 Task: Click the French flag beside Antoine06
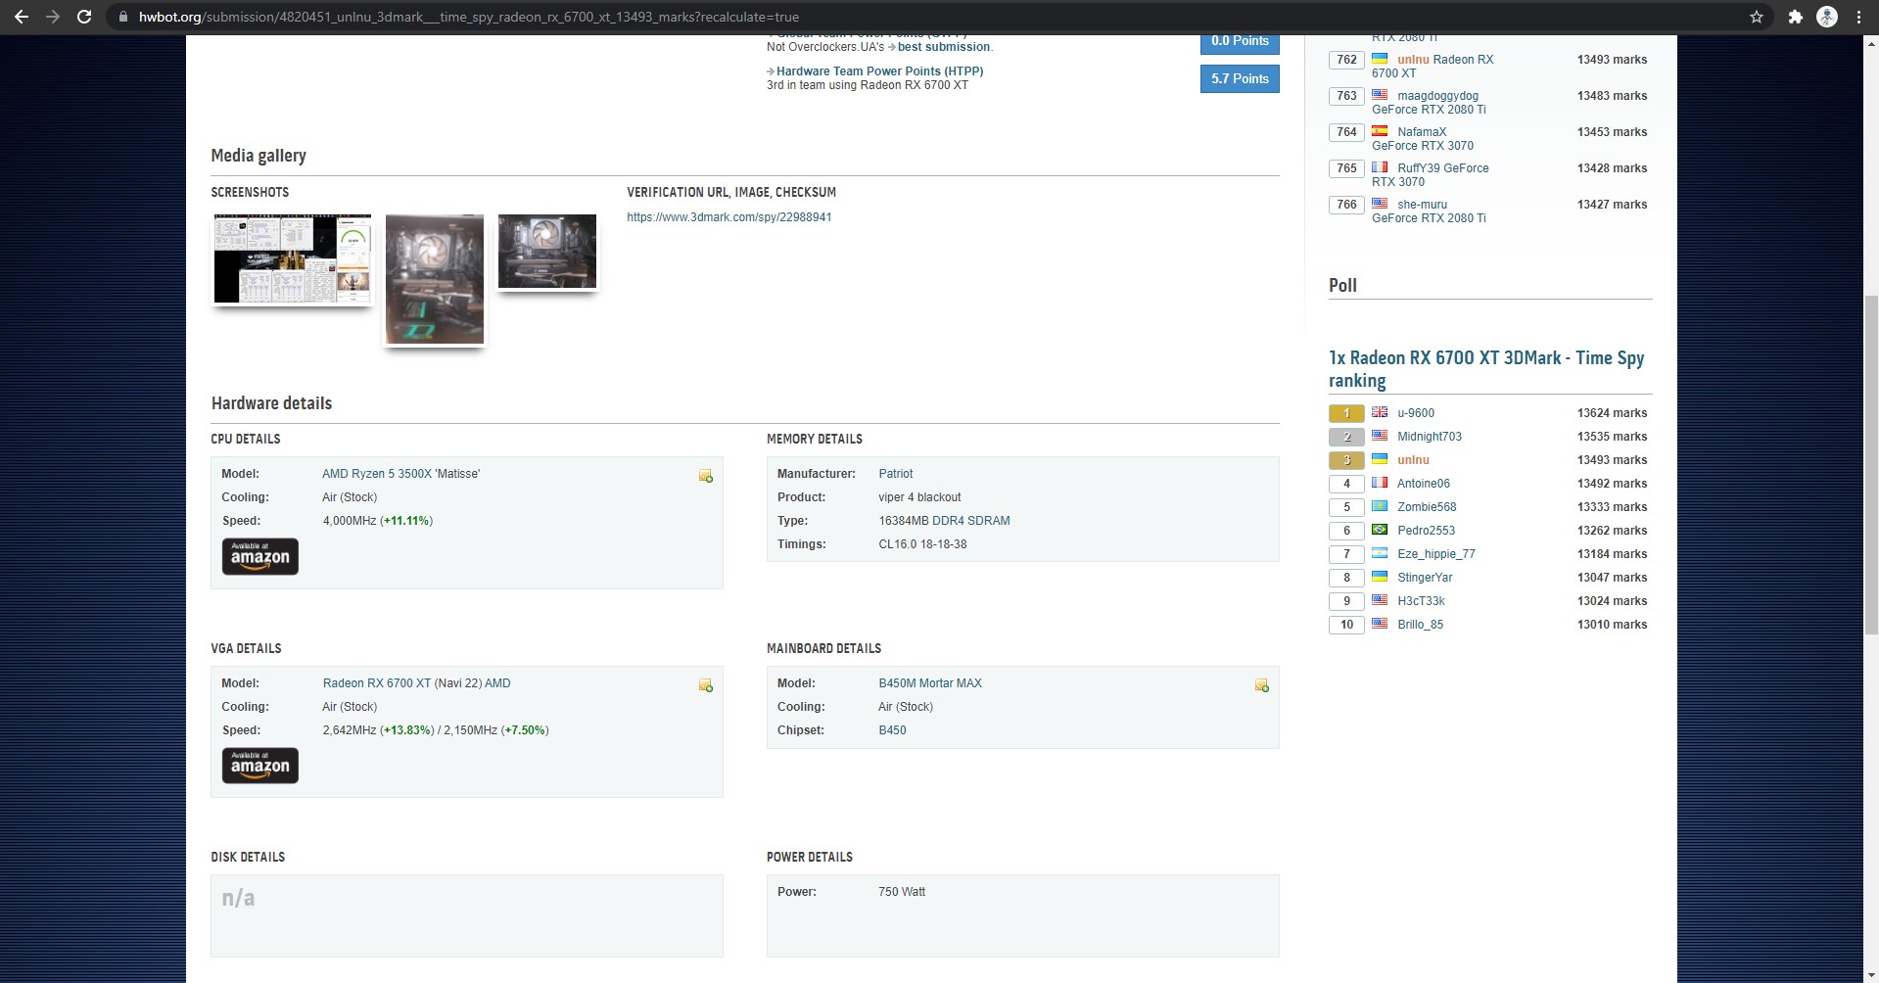(1380, 483)
